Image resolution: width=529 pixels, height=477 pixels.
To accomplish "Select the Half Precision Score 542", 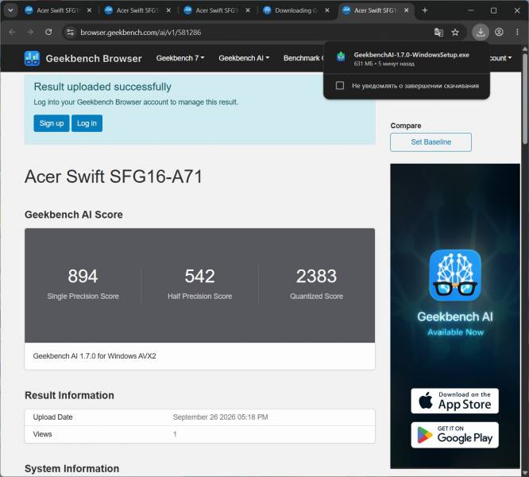I will point(199,276).
